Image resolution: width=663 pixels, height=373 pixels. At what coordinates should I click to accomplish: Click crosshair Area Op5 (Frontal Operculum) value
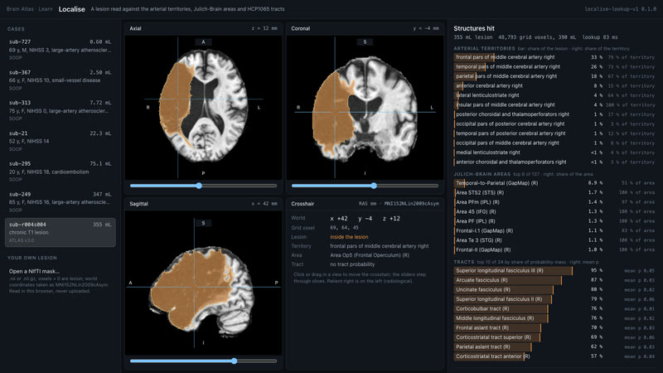(x=370, y=255)
